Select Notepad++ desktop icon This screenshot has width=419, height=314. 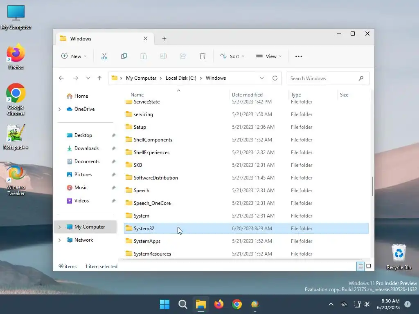click(x=16, y=137)
